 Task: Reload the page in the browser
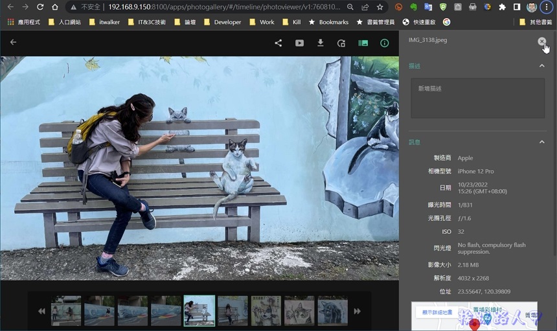[40, 6]
